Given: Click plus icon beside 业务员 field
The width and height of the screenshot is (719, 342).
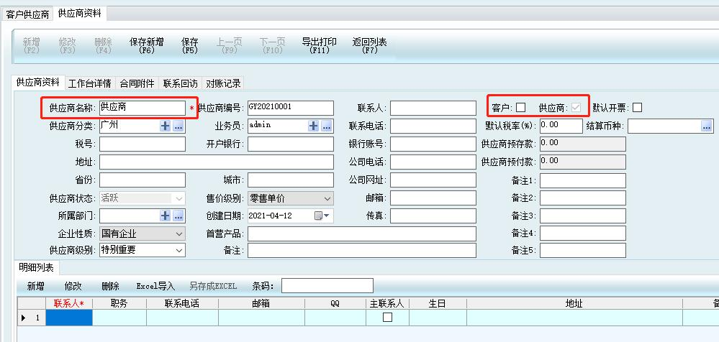Looking at the screenshot, I should pos(314,126).
